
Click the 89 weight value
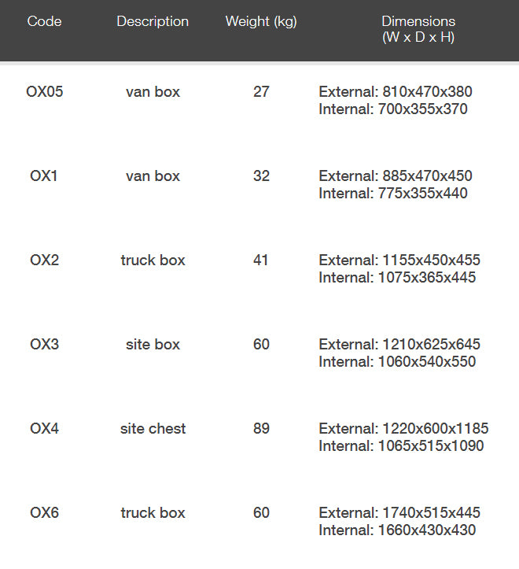261,429
